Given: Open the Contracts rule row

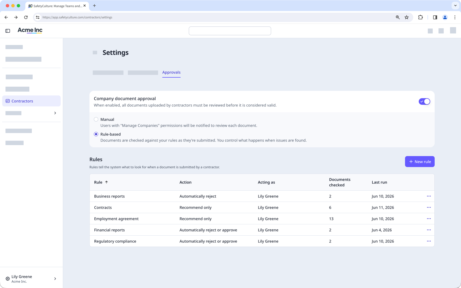Looking at the screenshot, I should point(262,207).
